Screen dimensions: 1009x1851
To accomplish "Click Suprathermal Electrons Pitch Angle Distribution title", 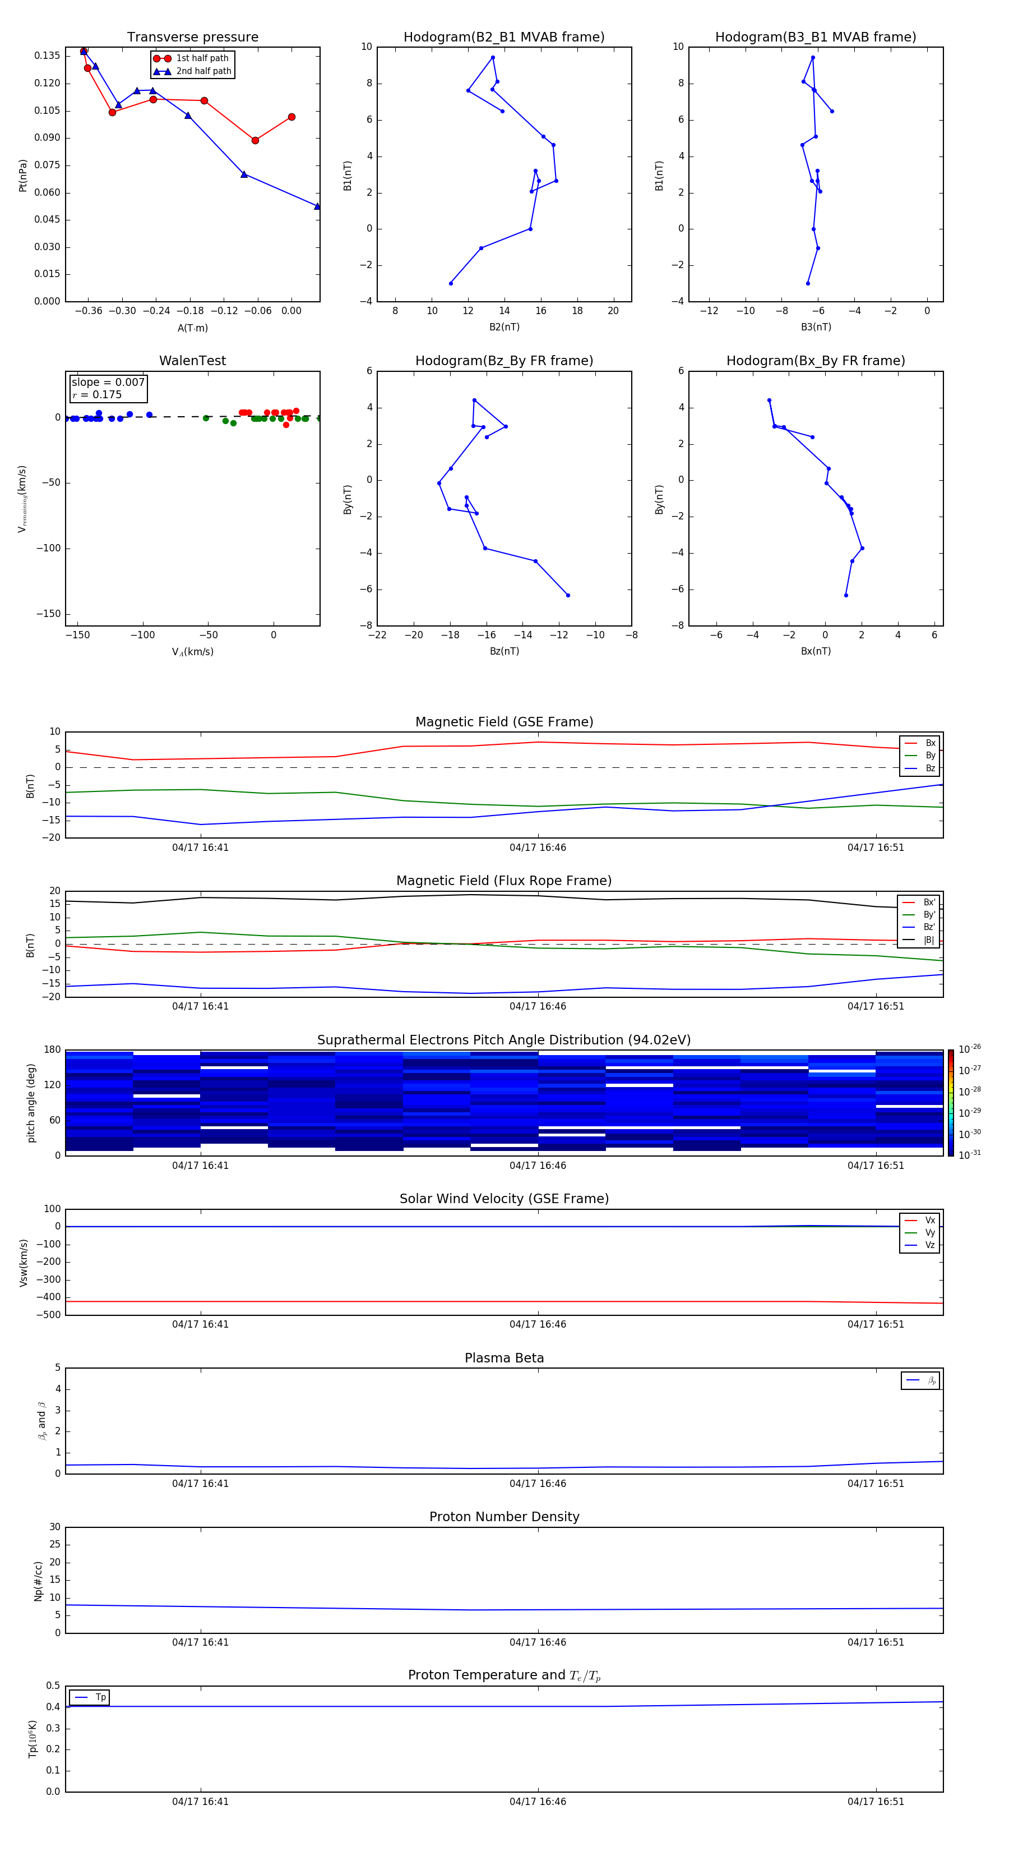I will (504, 1040).
